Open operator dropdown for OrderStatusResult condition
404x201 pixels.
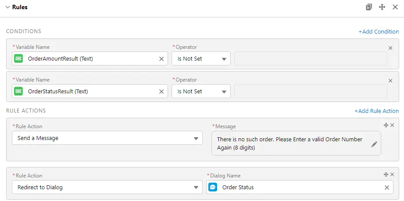click(201, 92)
